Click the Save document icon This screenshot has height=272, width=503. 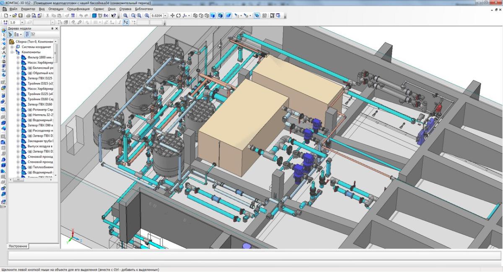click(20, 15)
